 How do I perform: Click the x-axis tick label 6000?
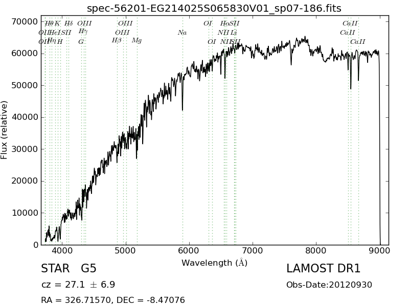pos(189,251)
